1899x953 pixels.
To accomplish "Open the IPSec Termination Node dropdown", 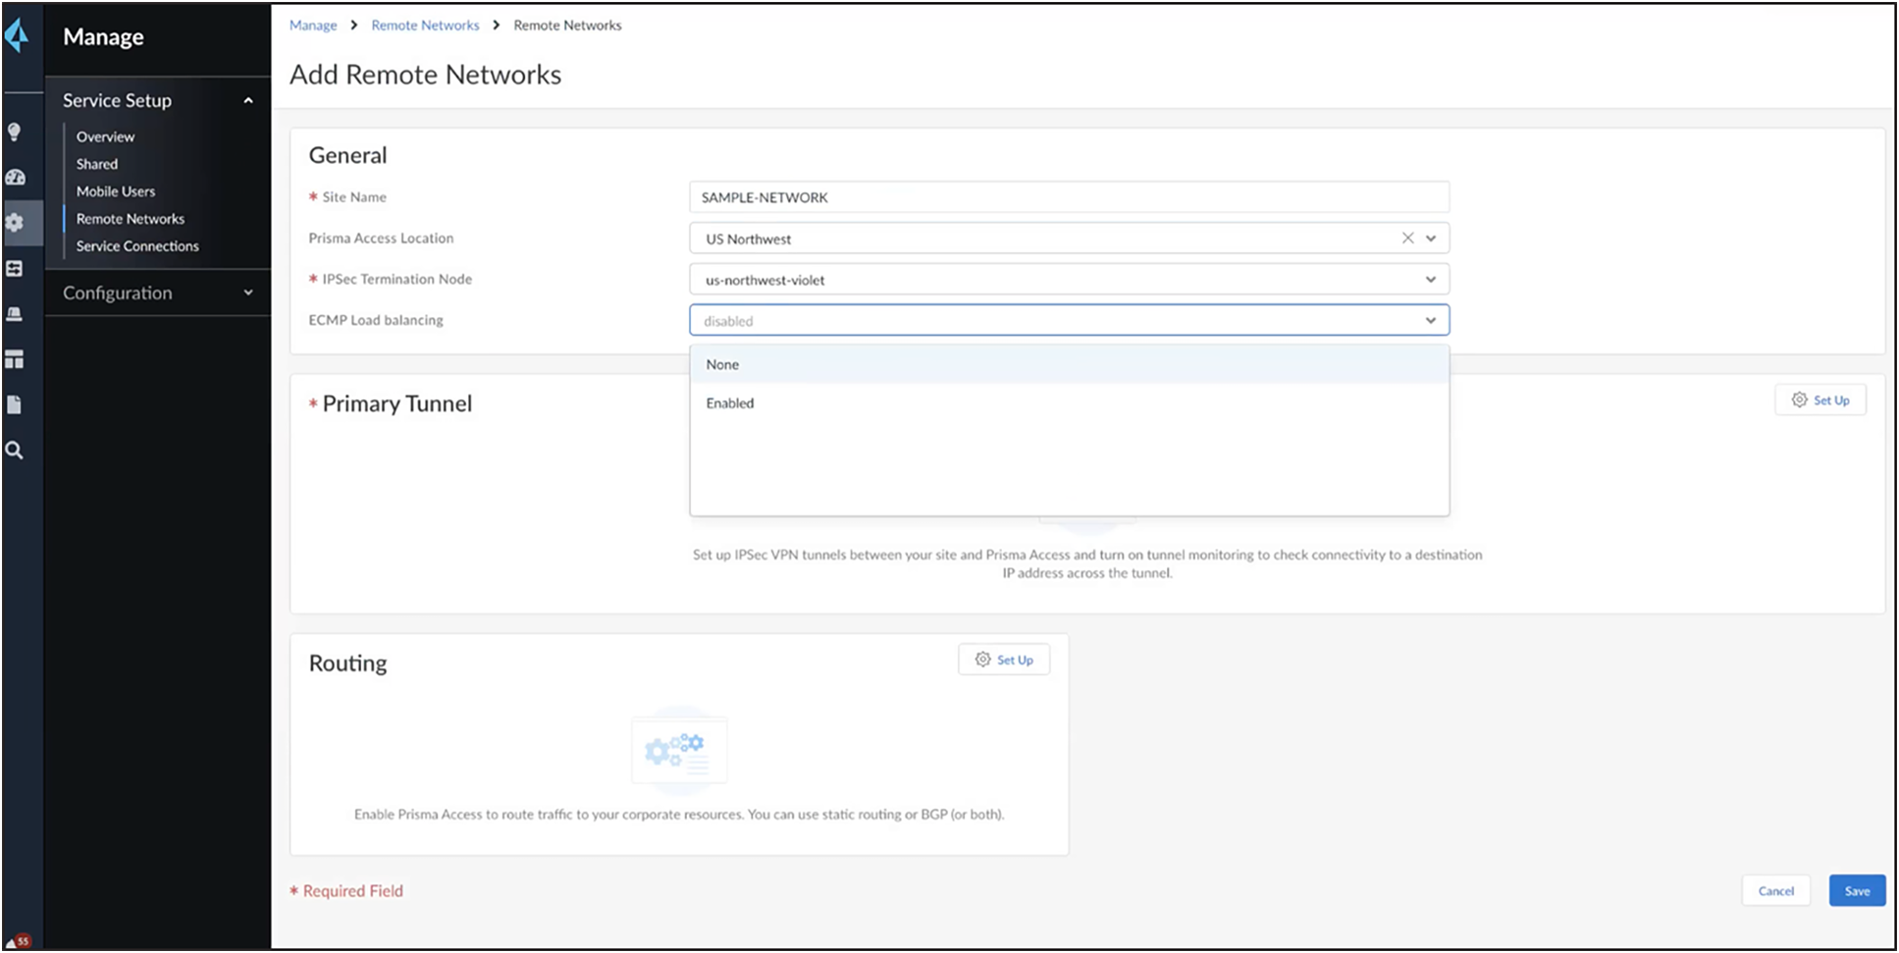I will click(x=1069, y=280).
